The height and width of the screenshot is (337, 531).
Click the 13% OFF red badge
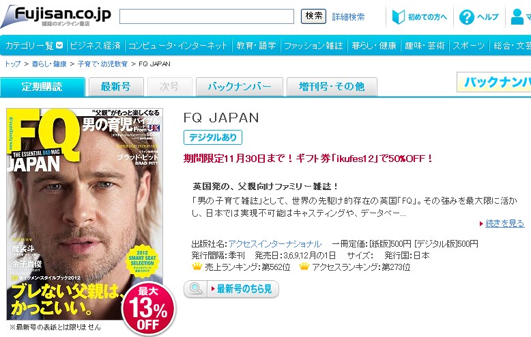148,308
